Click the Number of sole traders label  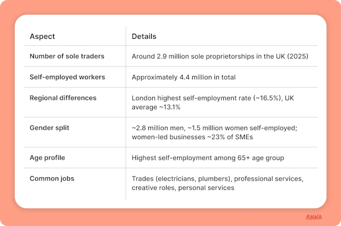coord(67,56)
